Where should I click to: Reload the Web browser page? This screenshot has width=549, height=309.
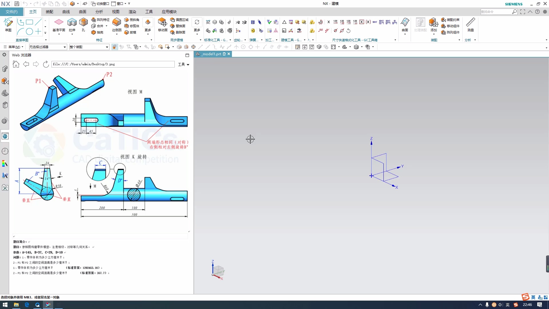click(46, 64)
